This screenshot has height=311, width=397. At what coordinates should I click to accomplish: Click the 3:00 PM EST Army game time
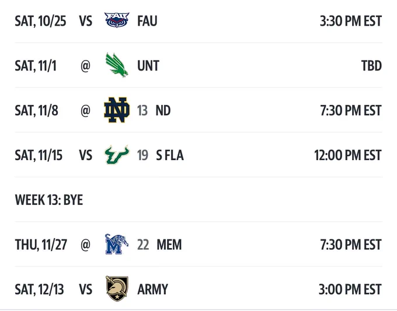350,289
